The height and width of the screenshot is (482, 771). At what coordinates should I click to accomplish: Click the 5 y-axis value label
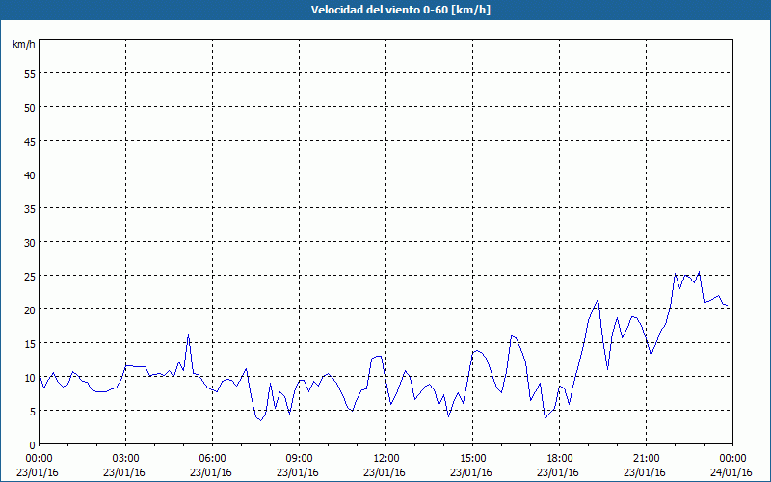(x=33, y=412)
